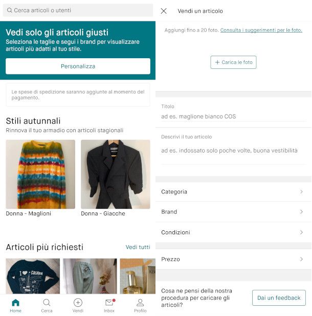Click the search magnifier in the top search bar
This screenshot has height=316, width=312.
(x=10, y=10)
